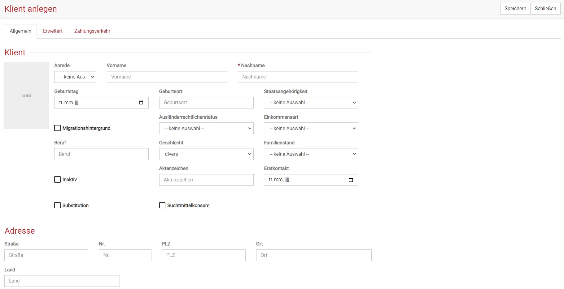564x289 pixels.
Task: Select the Allgemein tab
Action: [20, 31]
